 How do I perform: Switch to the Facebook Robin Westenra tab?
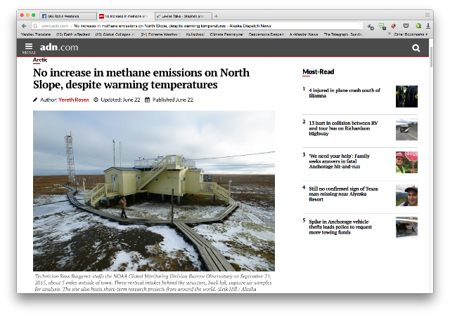pyautogui.click(x=67, y=16)
